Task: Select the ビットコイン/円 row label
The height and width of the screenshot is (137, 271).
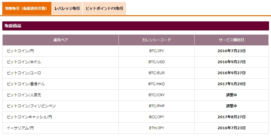Action: 20,51
